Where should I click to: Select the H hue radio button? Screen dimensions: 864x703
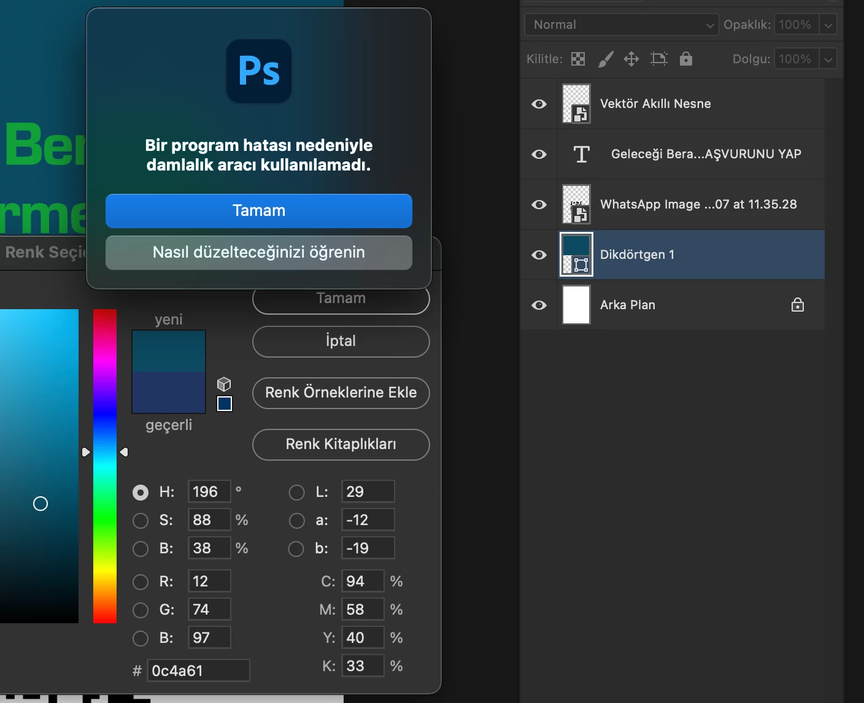click(x=141, y=492)
